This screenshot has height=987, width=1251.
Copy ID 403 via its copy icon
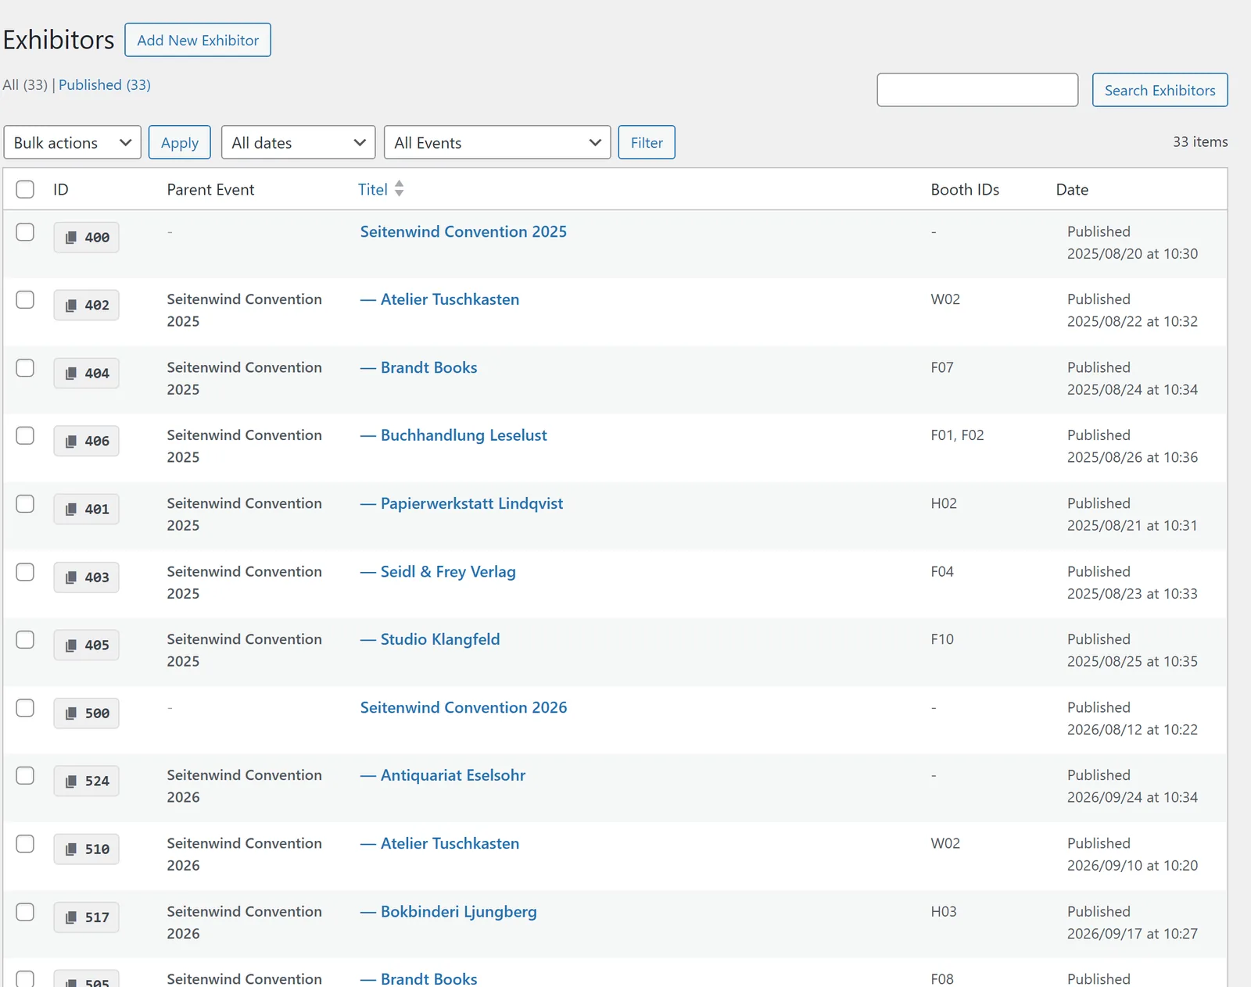point(70,578)
